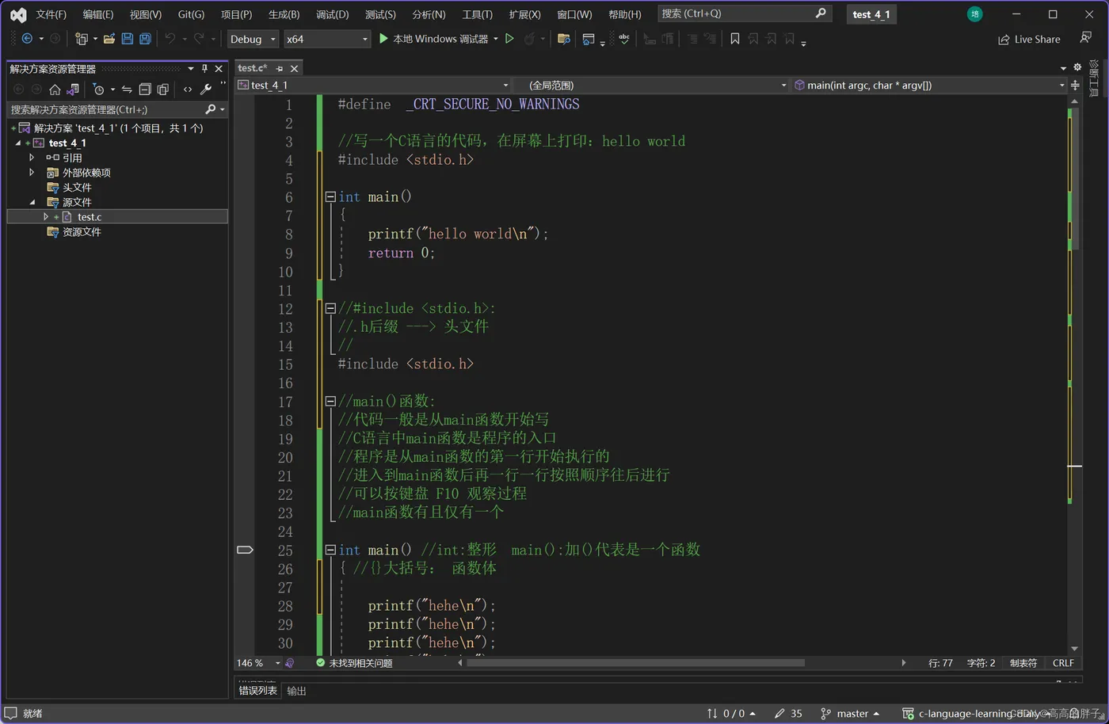This screenshot has height=724, width=1109.
Task: Open the debugger target dropdown arrow
Action: (496, 39)
